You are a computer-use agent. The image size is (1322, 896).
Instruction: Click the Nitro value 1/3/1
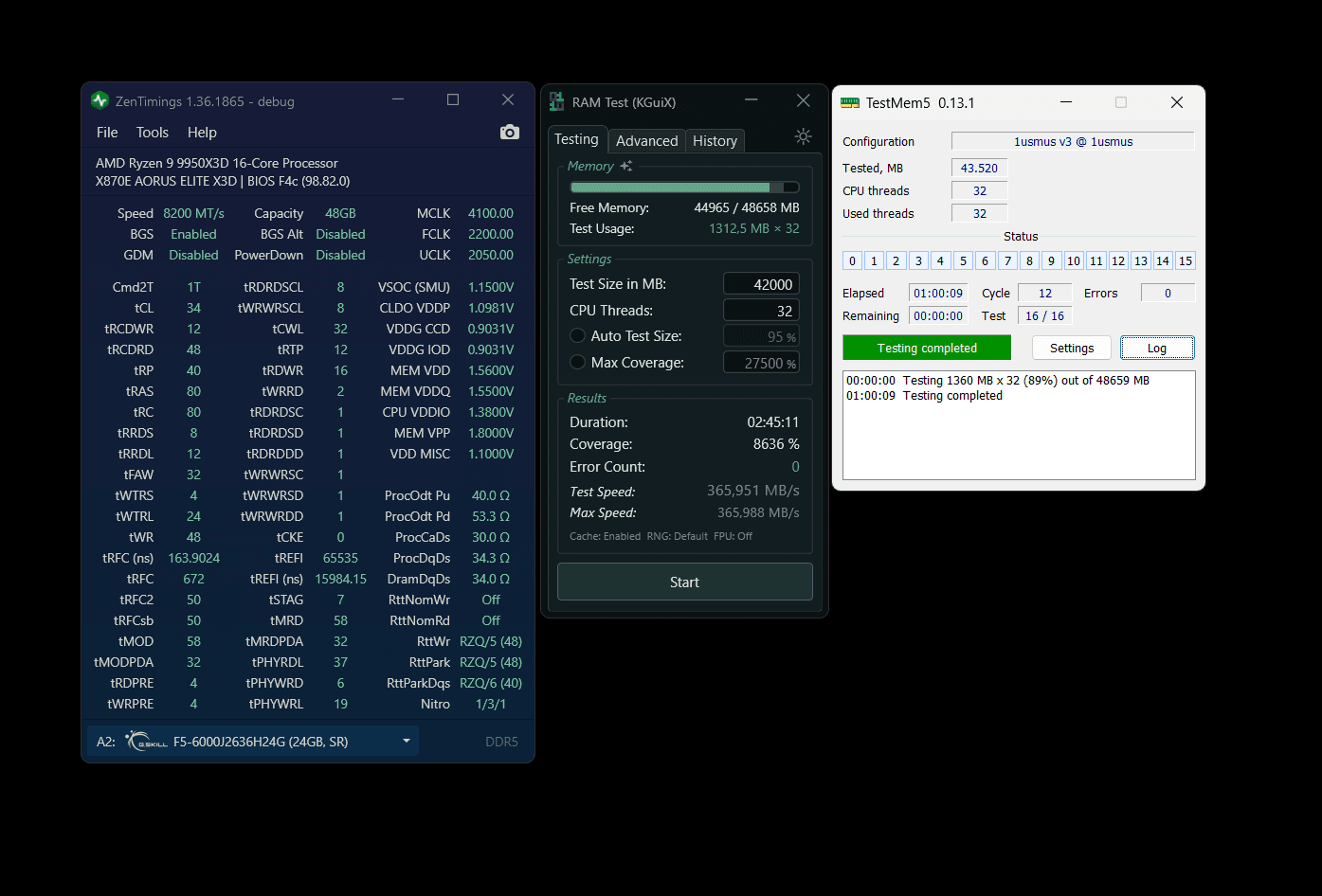pos(491,704)
